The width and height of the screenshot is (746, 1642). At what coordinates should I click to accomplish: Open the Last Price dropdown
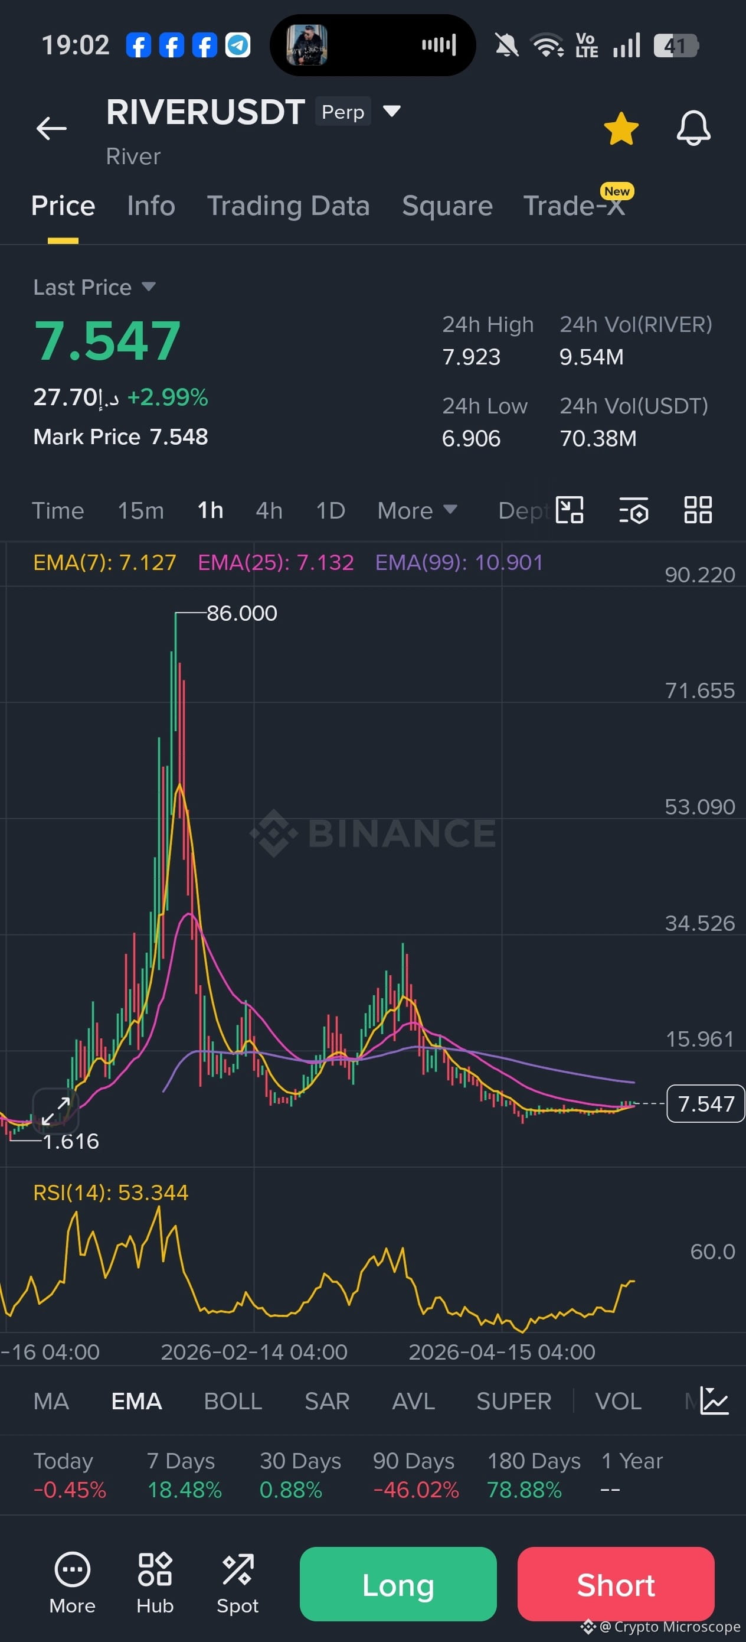[x=94, y=288]
